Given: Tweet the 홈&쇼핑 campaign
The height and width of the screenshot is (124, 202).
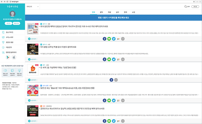Looking at the screenshot, I should 114,100.
